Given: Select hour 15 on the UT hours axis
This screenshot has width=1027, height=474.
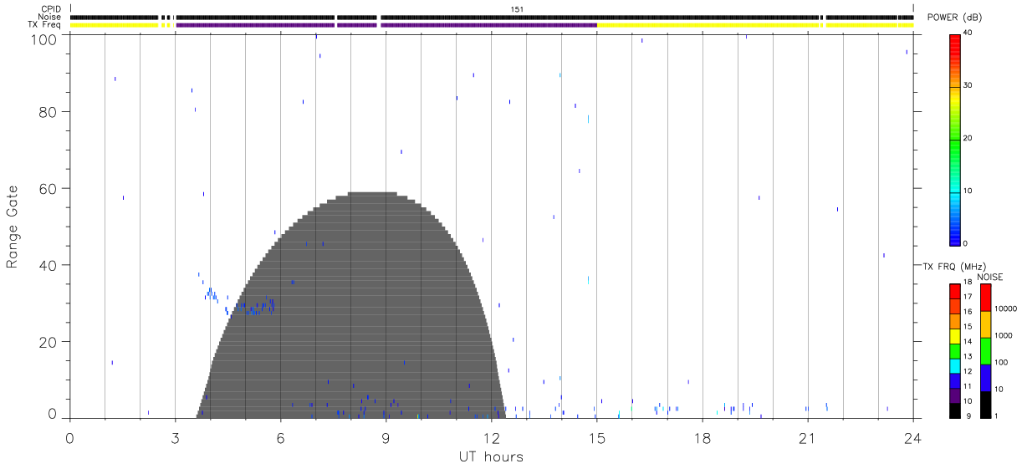Looking at the screenshot, I should [596, 437].
